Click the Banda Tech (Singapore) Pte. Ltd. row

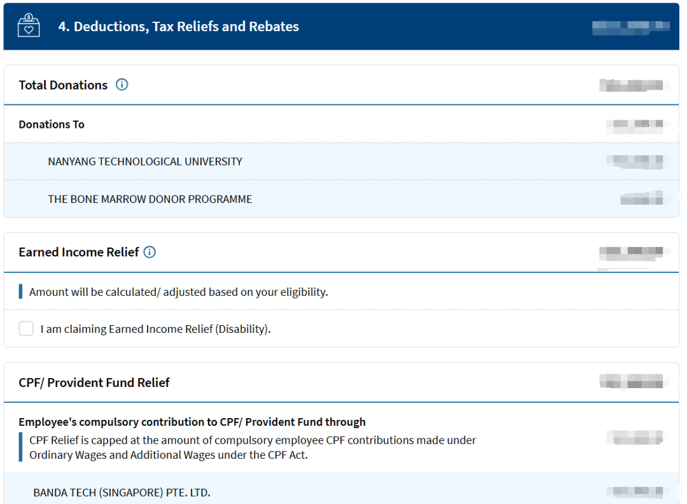click(x=121, y=493)
